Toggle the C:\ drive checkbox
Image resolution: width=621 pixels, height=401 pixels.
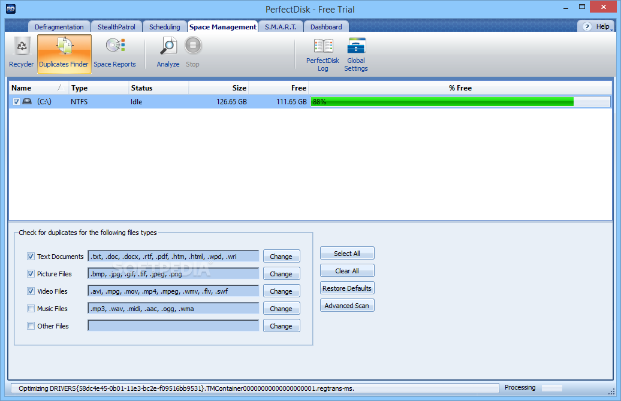click(16, 102)
